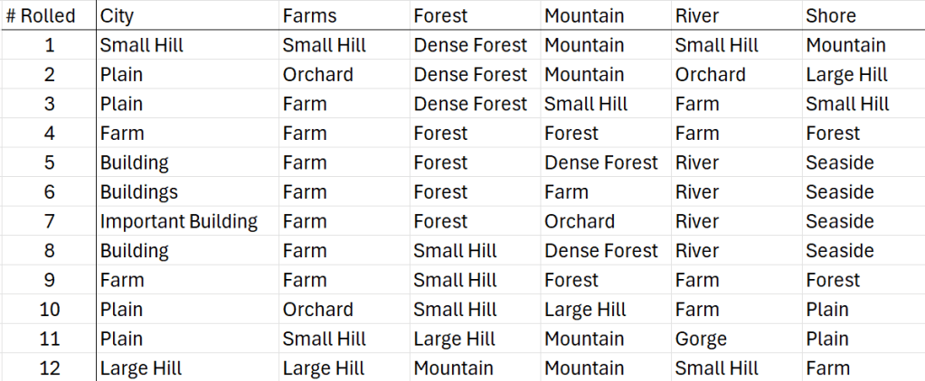Select 'Large Hill' in the Forest column
925x381 pixels.
(x=455, y=339)
